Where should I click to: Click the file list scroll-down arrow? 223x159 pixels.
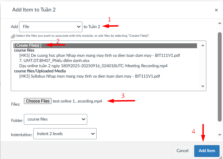click(203, 86)
